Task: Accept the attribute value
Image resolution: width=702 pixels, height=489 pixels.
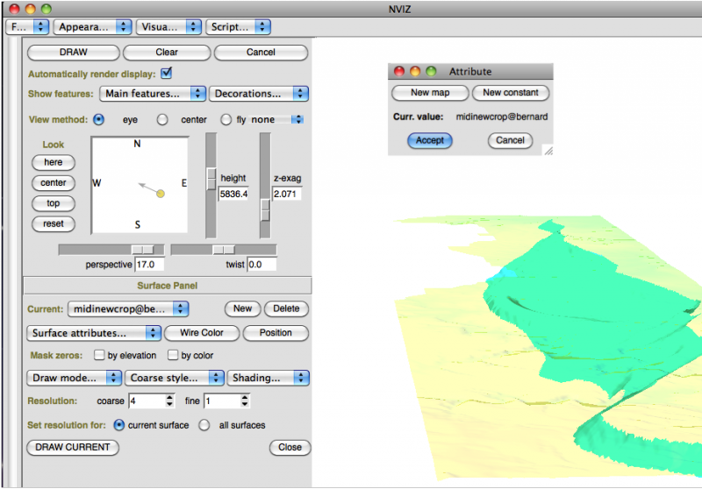Action: 429,140
